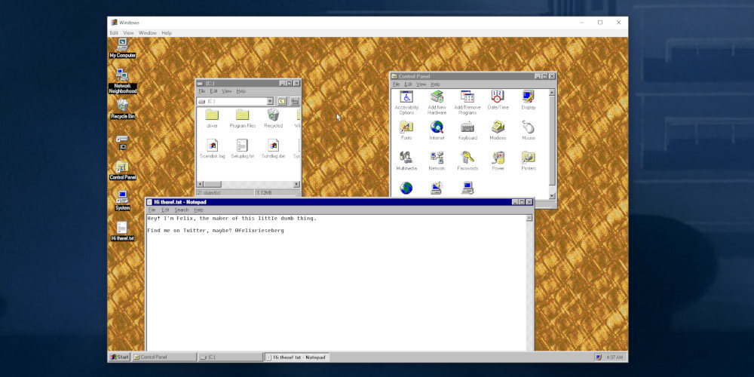Screen dimensions: 754x377
Task: Switch to Control Panel taskbar button
Action: tap(164, 357)
